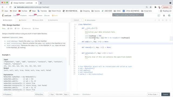The width and height of the screenshot is (173, 97).
Task: Open the YouTube bookmark
Action: click(x=23, y=11)
